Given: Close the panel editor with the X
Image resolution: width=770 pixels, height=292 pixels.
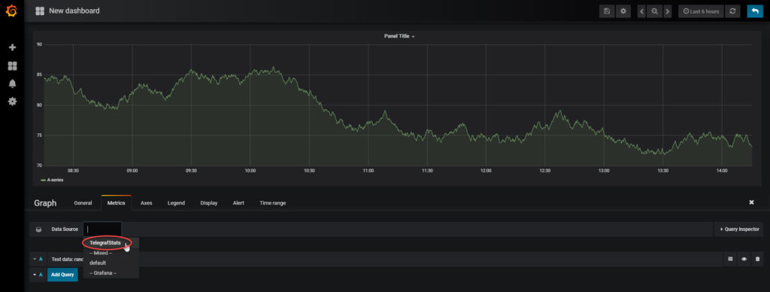Looking at the screenshot, I should 751,202.
